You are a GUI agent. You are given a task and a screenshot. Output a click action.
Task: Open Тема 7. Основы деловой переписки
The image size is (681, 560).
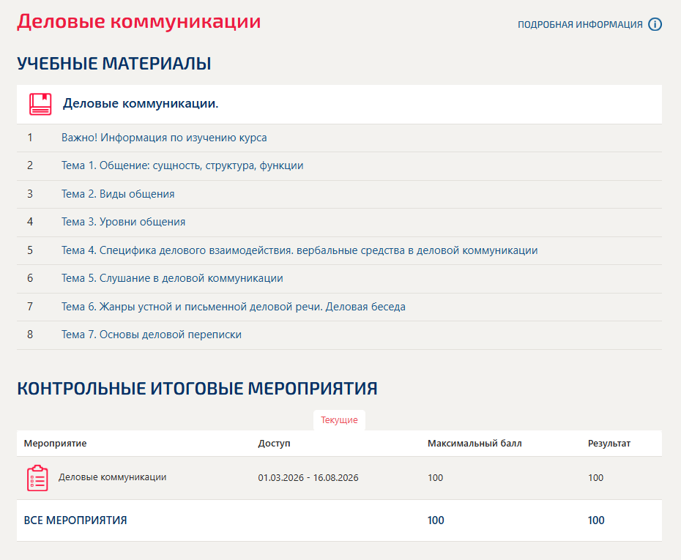pos(151,335)
